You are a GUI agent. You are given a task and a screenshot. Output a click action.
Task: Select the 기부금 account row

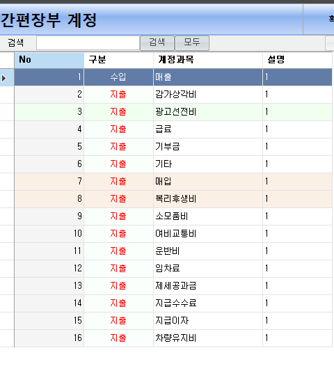(173, 147)
